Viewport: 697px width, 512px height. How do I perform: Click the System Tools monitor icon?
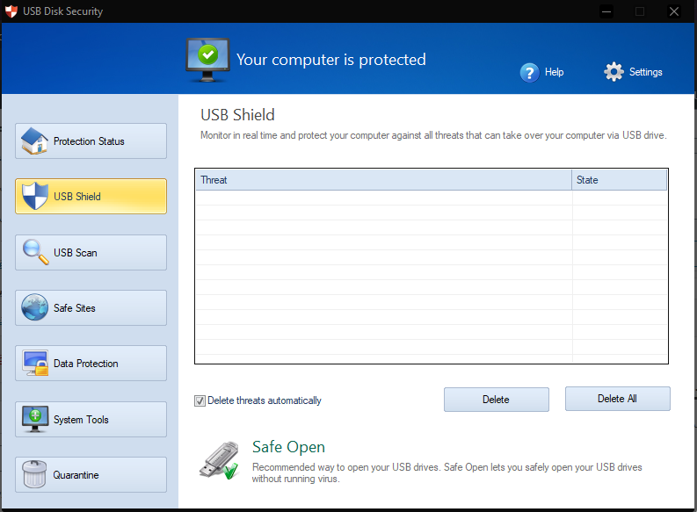(x=35, y=419)
